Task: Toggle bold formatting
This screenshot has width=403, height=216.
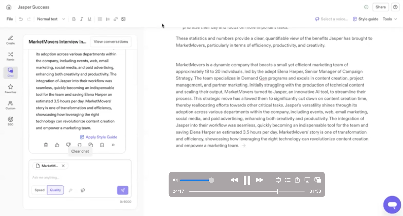Action: point(74,19)
